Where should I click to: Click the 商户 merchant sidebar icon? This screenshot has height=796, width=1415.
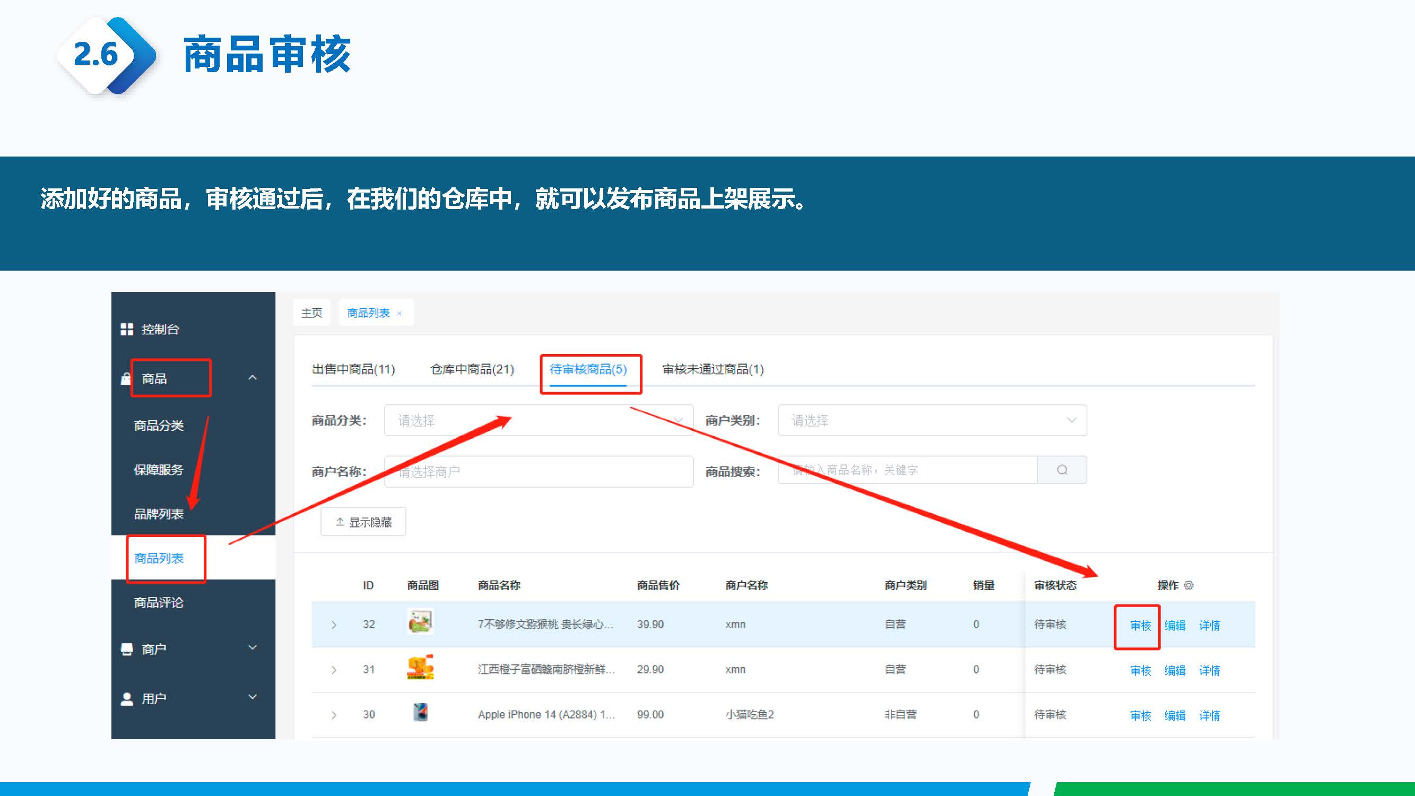[127, 650]
